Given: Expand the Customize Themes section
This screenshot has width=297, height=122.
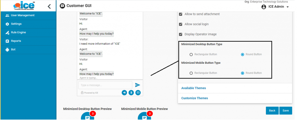Looking at the screenshot, I should click(x=194, y=98).
